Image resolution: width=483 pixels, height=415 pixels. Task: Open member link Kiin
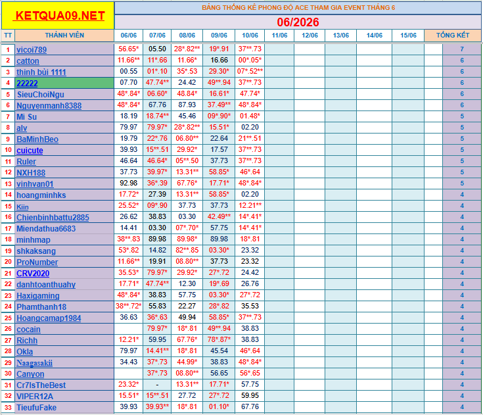[x=22, y=207]
